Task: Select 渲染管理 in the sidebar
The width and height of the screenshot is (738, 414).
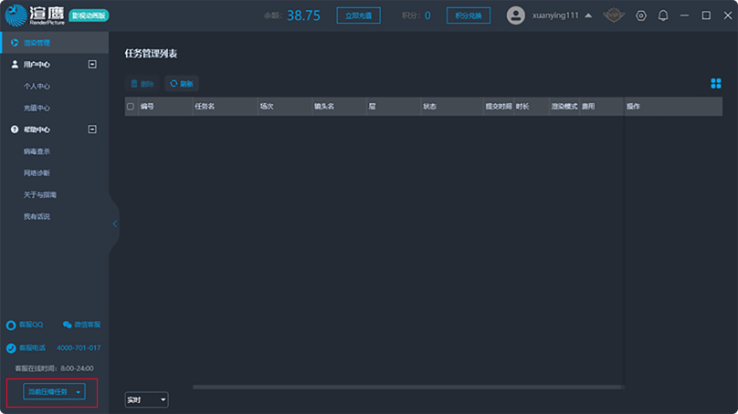Action: (x=37, y=43)
